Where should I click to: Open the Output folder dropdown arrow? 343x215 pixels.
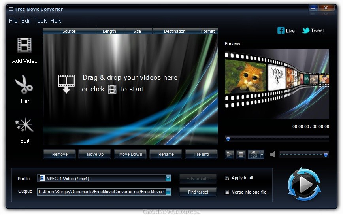[x=168, y=192]
